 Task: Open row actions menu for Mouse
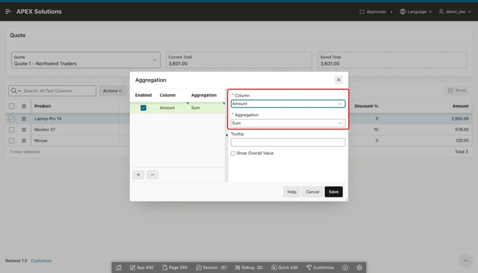pos(24,140)
